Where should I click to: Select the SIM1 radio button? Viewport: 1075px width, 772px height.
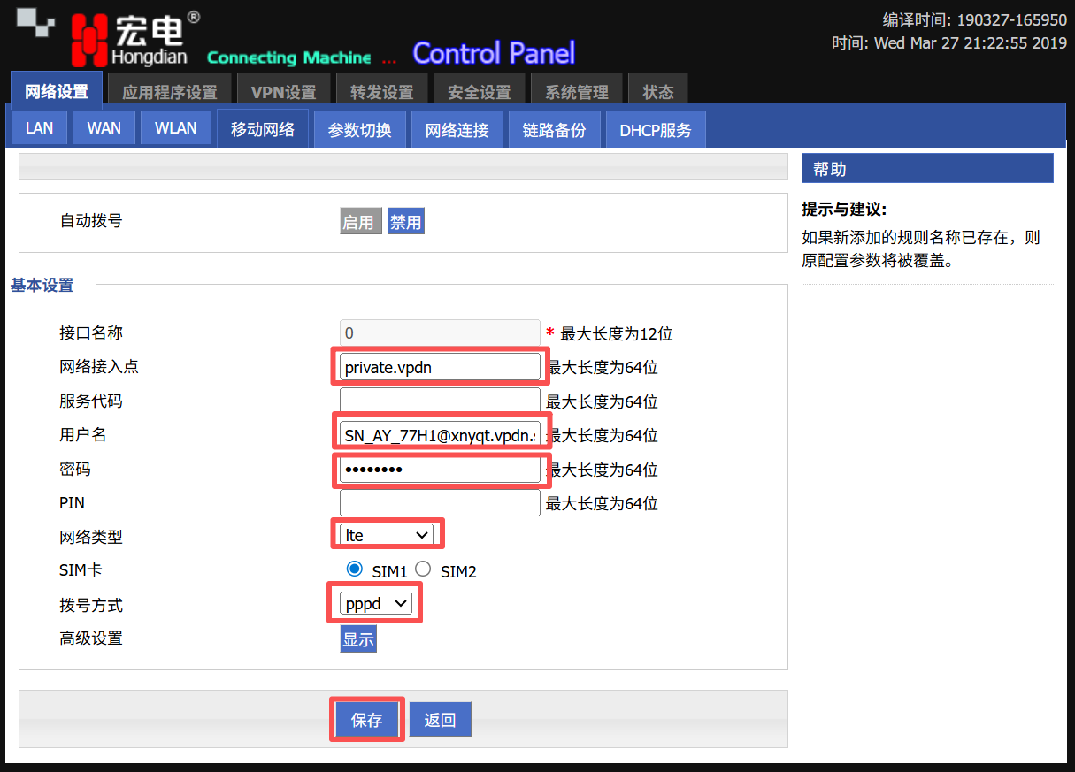click(x=355, y=569)
